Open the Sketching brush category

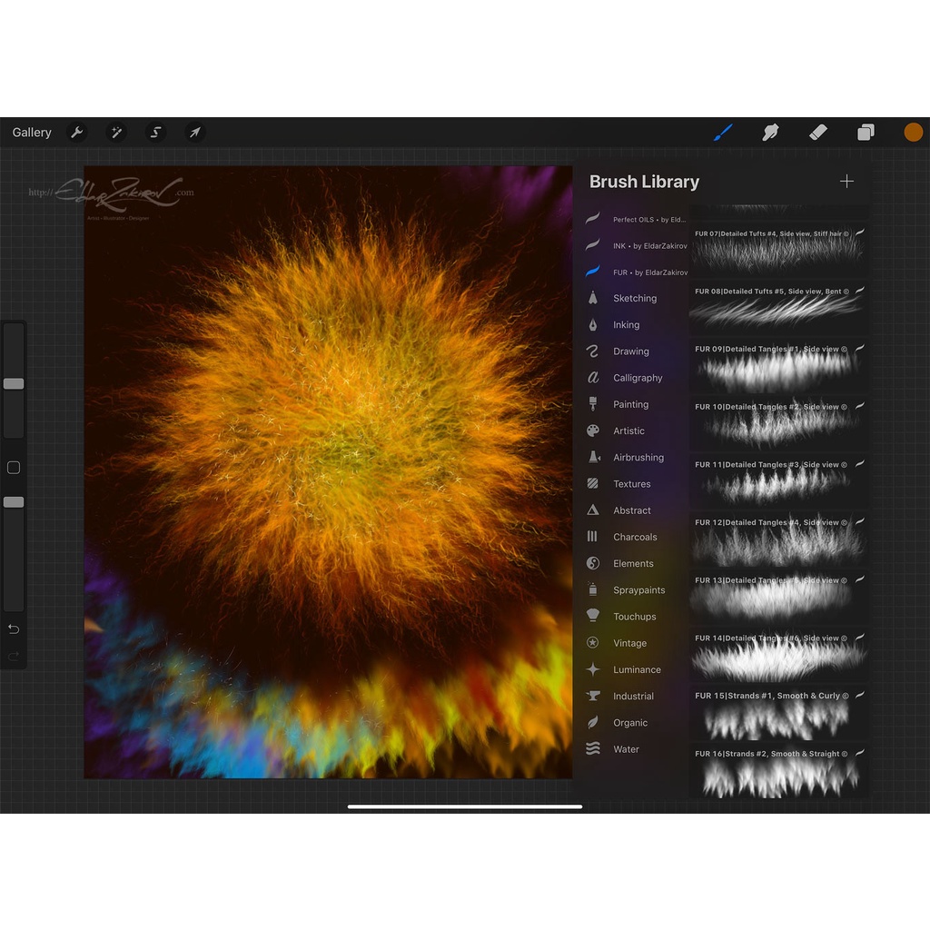634,298
